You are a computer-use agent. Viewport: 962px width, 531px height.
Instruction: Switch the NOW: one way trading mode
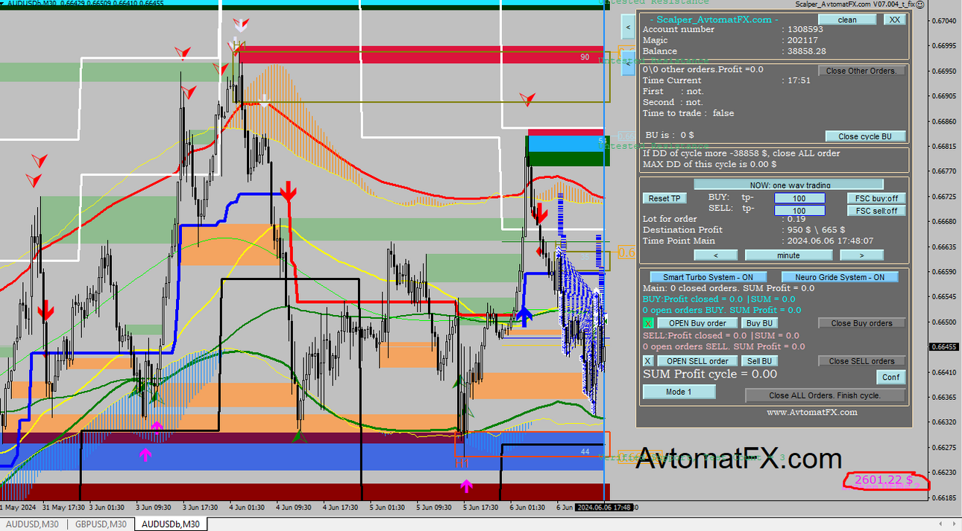pyautogui.click(x=789, y=185)
